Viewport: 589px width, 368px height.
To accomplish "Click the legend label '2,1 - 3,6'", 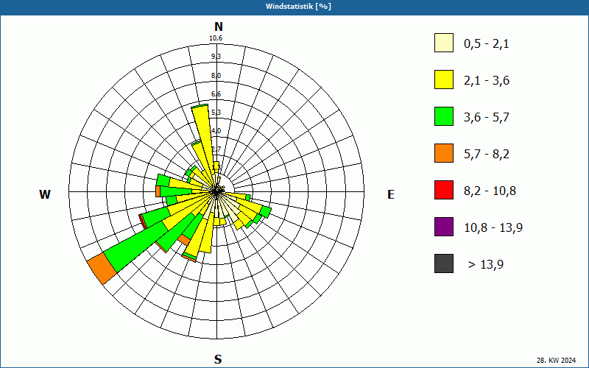I will pos(487,81).
